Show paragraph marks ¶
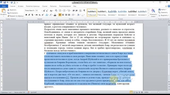 pos(84,11)
